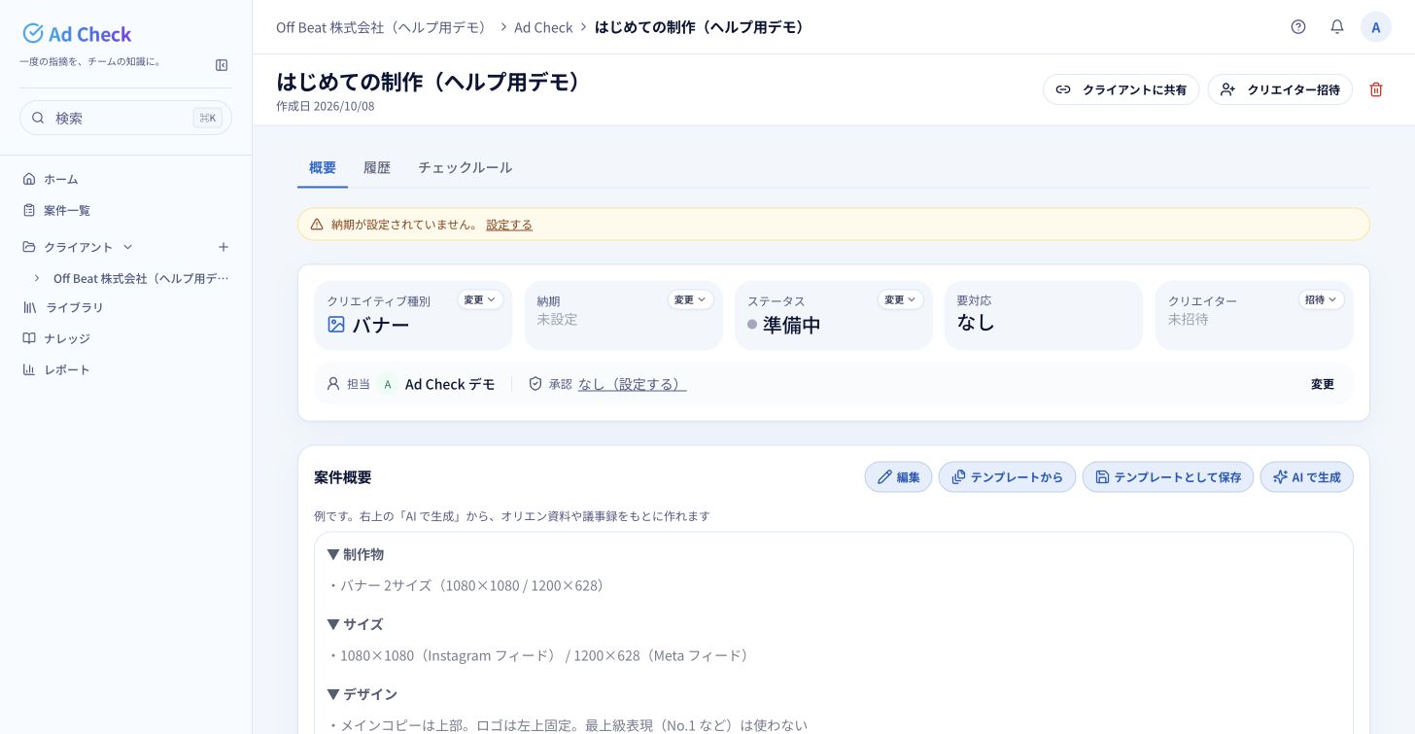Open ステータス 変更 dropdown

[901, 299]
